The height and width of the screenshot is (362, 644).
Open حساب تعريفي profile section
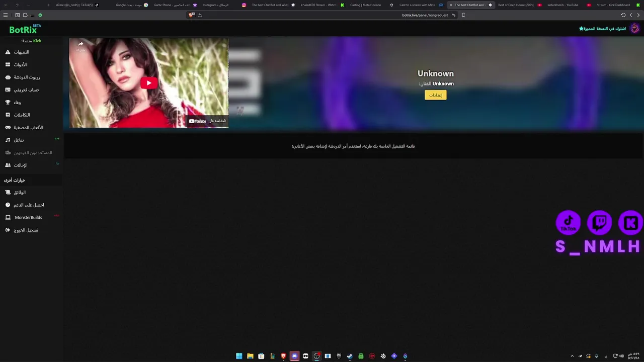31,90
